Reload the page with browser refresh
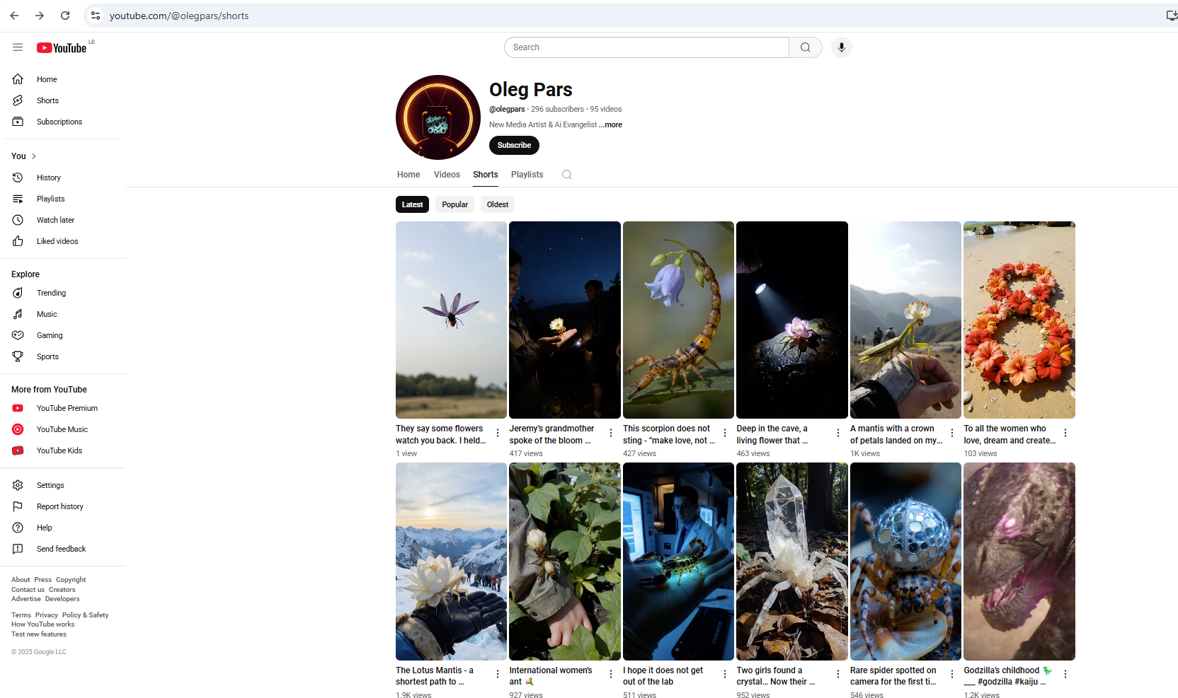Image resolution: width=1178 pixels, height=698 pixels. [x=65, y=16]
